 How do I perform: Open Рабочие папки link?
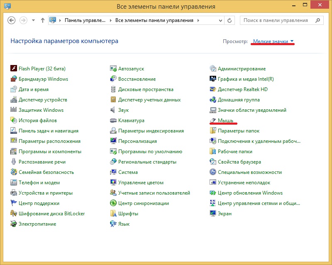click(235, 152)
